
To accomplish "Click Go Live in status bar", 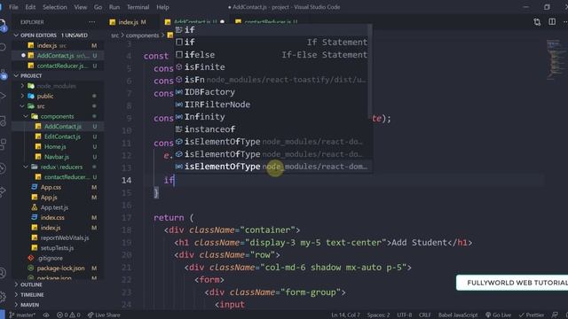I will point(498,315).
